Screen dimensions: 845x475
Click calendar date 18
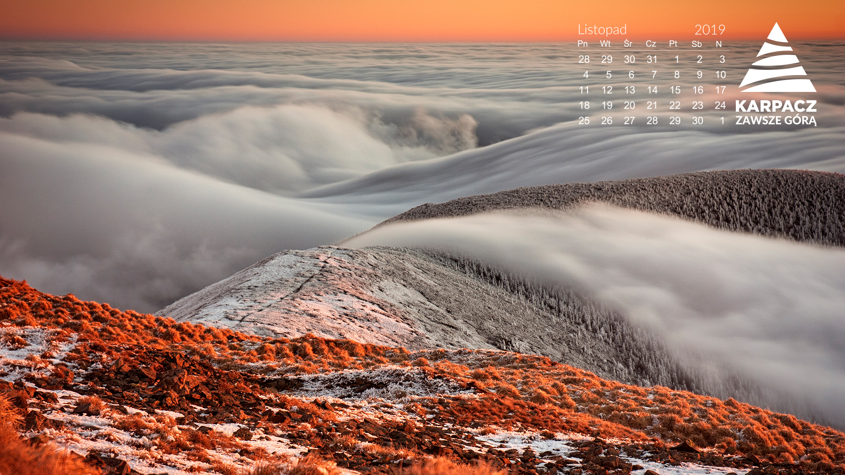584,106
